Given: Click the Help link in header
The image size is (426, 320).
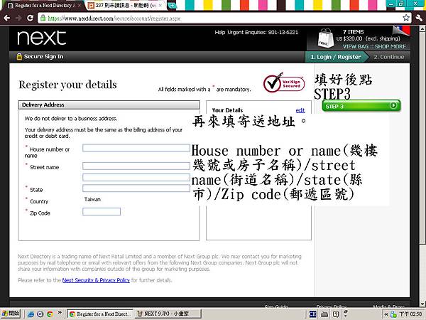Looking at the screenshot, I should point(220,33).
